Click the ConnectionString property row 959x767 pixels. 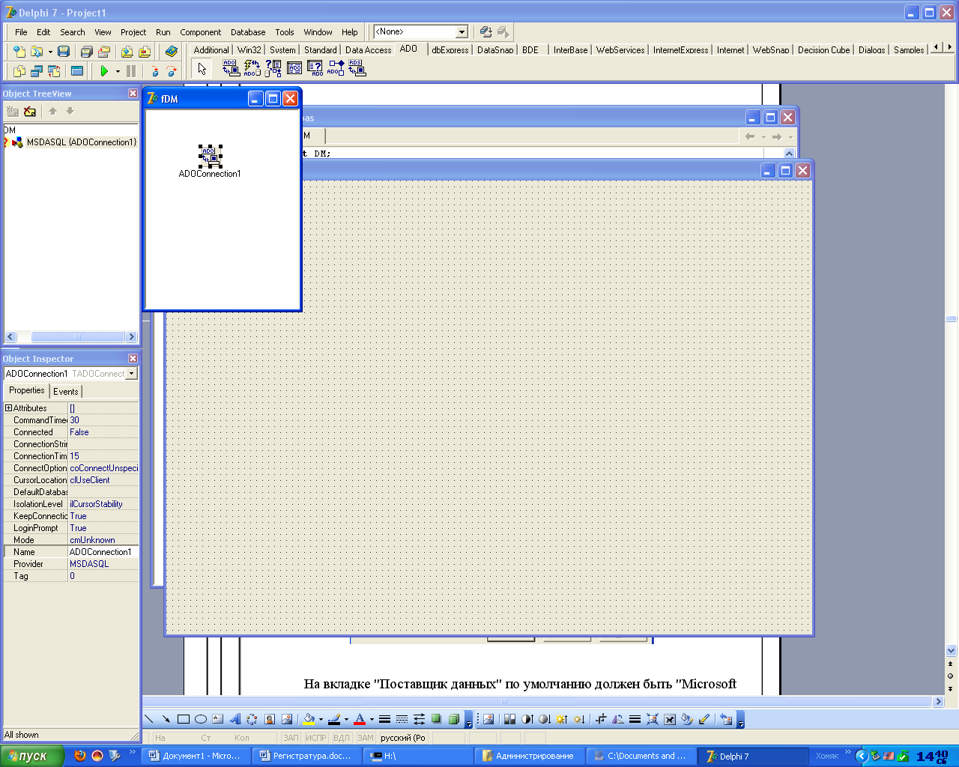71,444
